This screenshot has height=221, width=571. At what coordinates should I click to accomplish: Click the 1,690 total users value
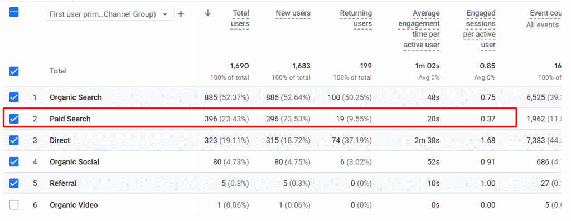pos(240,66)
